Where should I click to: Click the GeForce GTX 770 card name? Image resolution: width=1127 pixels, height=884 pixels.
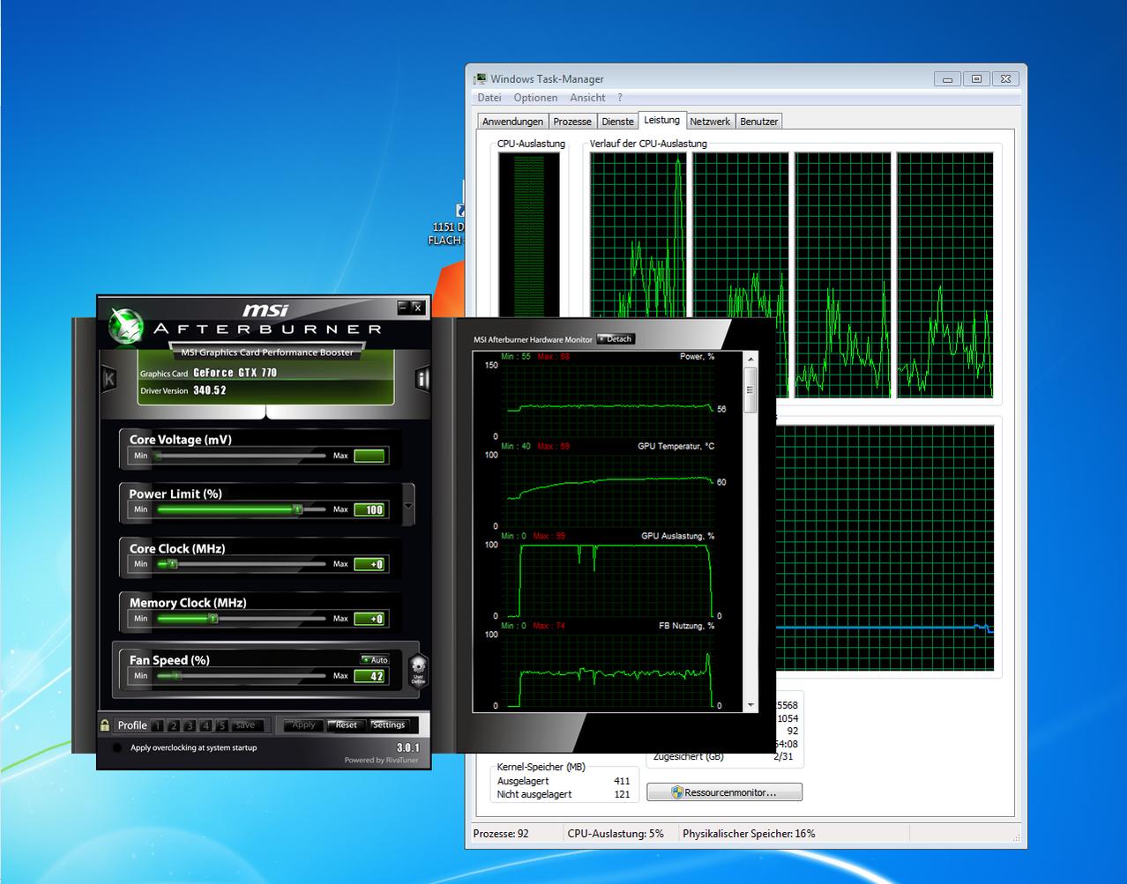coord(235,373)
